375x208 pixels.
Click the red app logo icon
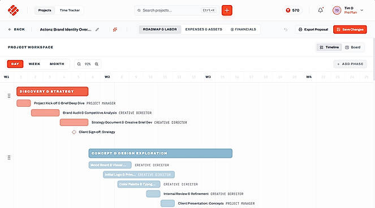[13, 10]
